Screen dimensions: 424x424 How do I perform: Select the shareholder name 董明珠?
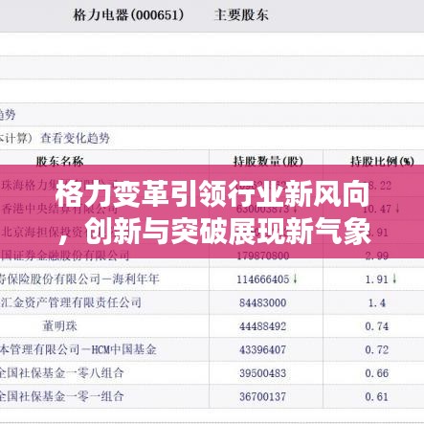pyautogui.click(x=59, y=326)
